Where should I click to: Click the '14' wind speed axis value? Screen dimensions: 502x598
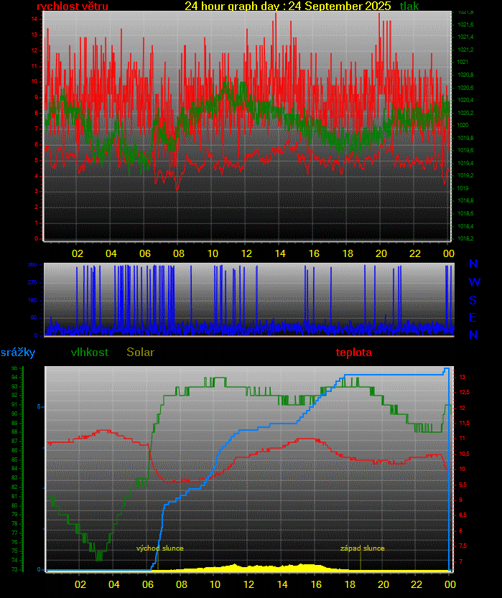point(34,19)
